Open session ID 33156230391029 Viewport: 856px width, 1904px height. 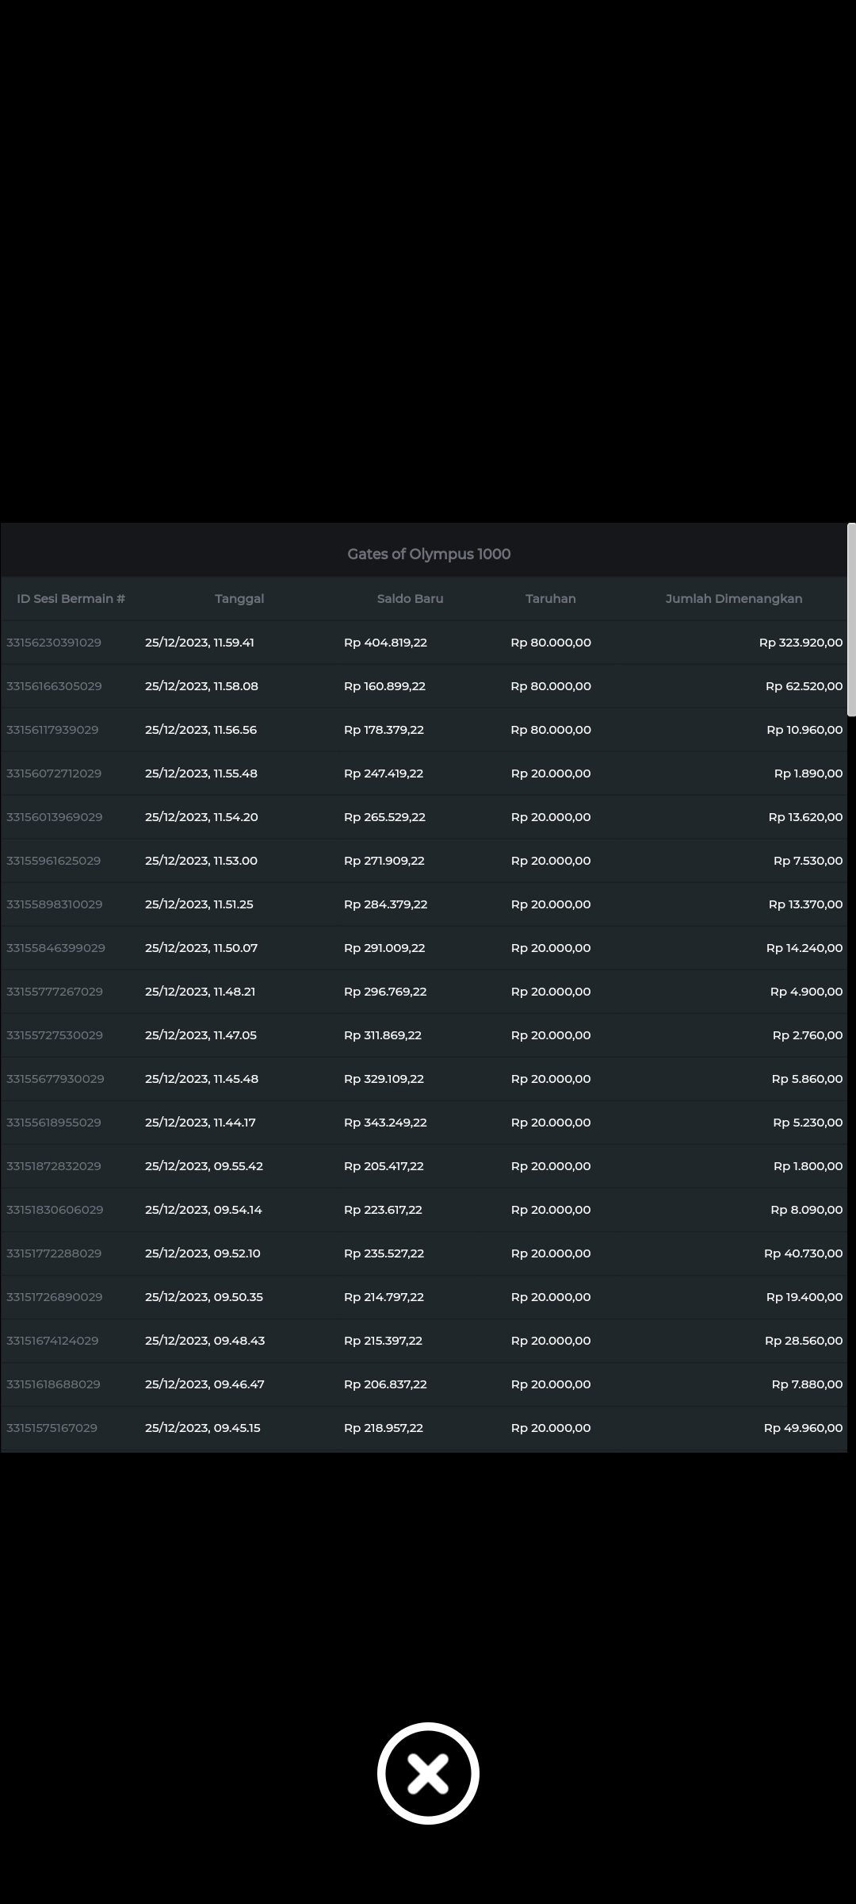pos(54,643)
